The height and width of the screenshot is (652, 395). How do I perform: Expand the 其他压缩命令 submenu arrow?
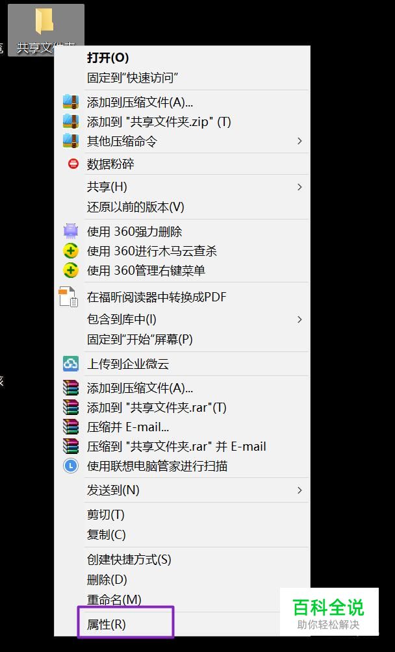tap(299, 142)
